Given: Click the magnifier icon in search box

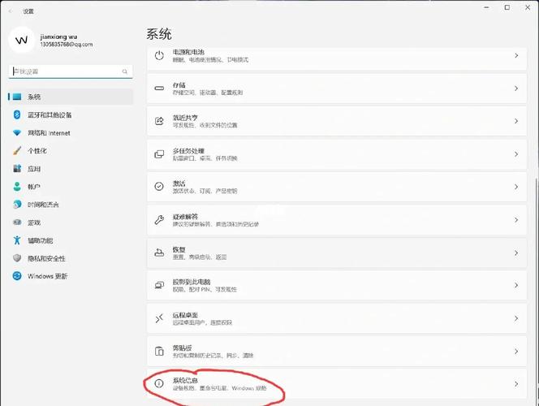Looking at the screenshot, I should point(124,71).
